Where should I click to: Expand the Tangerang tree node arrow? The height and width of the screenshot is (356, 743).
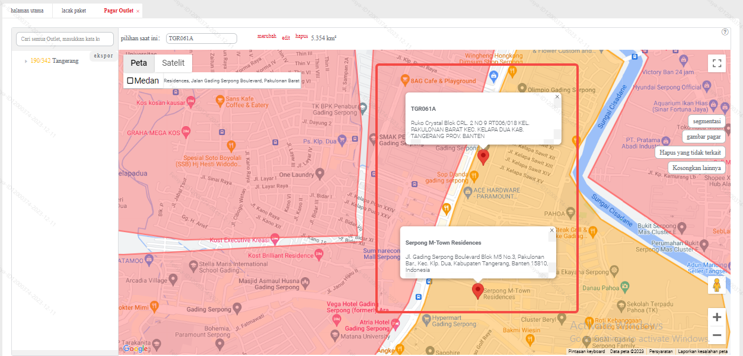[x=25, y=61]
